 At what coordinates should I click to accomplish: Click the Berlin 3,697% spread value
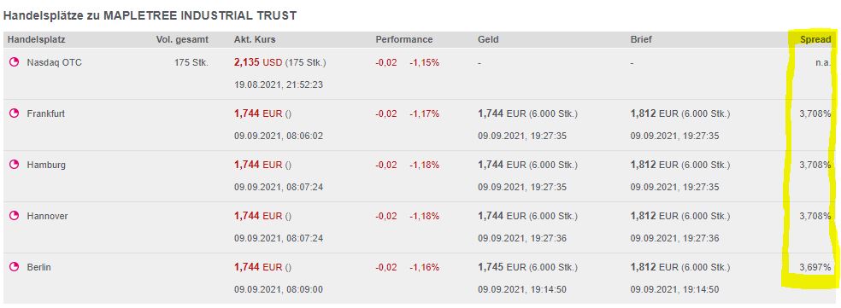pos(815,267)
